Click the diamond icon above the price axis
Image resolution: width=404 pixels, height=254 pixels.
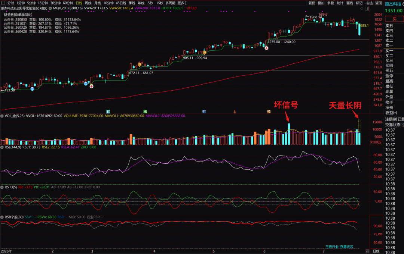coord(362,9)
